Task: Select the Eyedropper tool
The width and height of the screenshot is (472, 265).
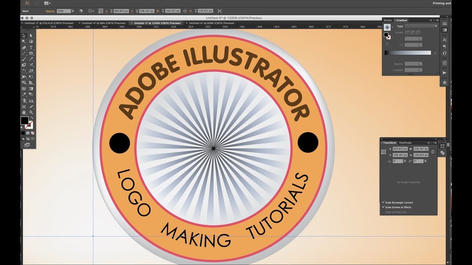Action: click(x=24, y=94)
